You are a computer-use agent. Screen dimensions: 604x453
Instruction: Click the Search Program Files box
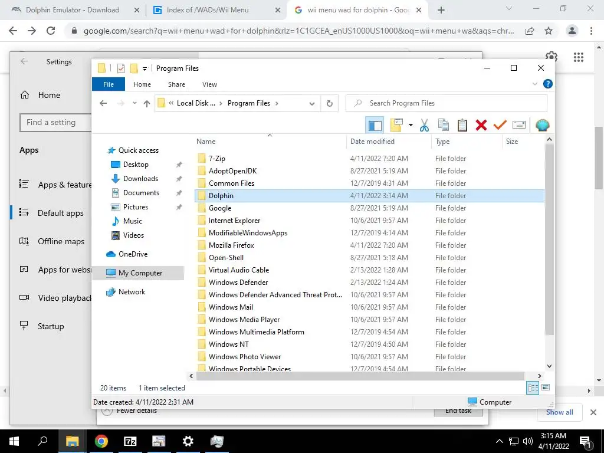point(447,103)
